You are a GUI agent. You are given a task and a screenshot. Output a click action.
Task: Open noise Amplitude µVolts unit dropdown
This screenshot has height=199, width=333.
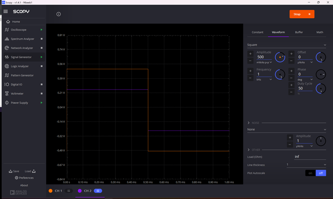click(305, 147)
